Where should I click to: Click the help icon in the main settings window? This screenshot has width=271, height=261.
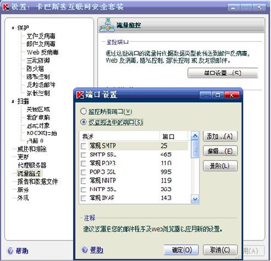(x=11, y=250)
